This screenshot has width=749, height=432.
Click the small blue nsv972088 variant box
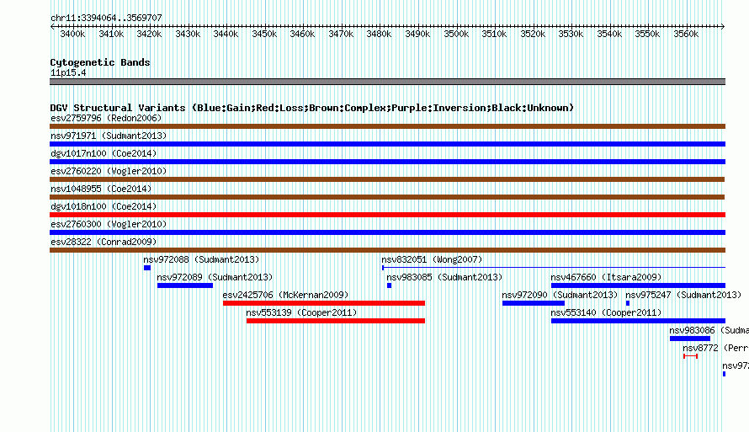coord(147,268)
